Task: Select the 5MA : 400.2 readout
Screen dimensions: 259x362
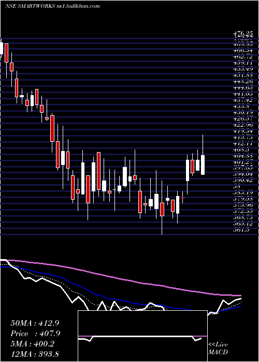Action: click(32, 344)
